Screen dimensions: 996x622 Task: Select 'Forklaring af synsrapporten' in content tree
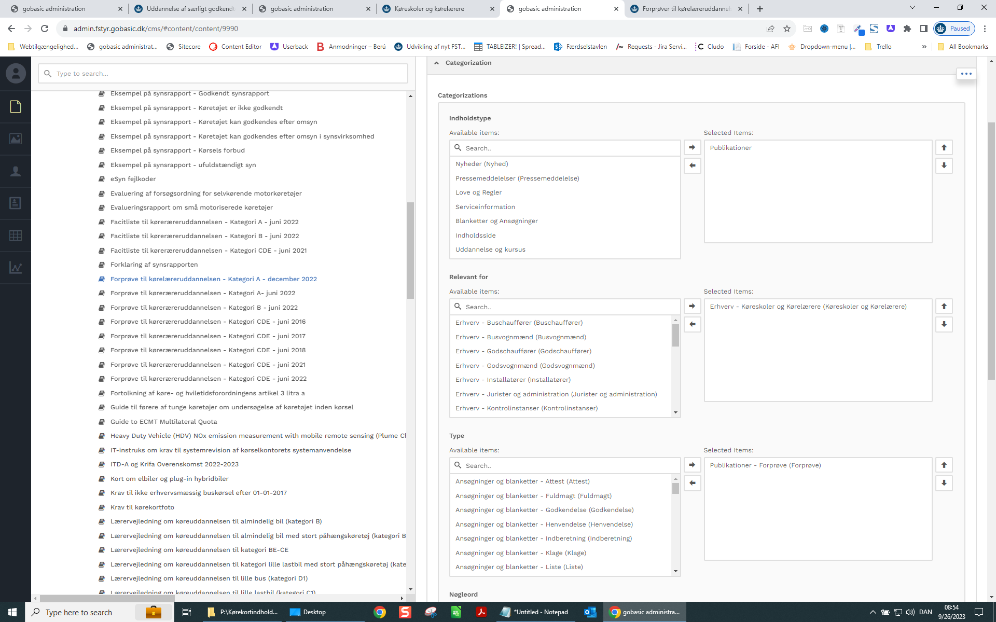click(154, 265)
